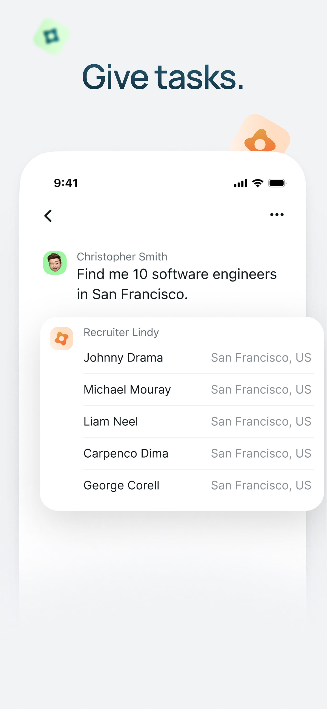Tap Christopher Smith's memoji avatar
Image resolution: width=327 pixels, height=709 pixels.
(x=55, y=263)
